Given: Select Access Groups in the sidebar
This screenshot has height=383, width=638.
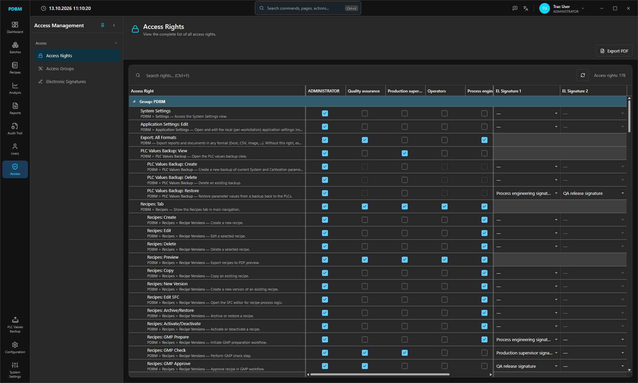Looking at the screenshot, I should pos(77,68).
